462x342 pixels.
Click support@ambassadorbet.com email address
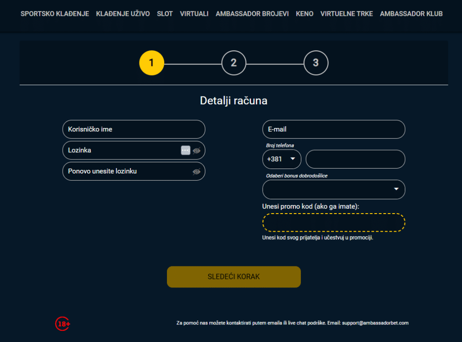(375, 323)
